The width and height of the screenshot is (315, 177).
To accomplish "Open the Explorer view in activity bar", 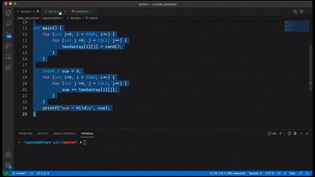I will (8, 13).
